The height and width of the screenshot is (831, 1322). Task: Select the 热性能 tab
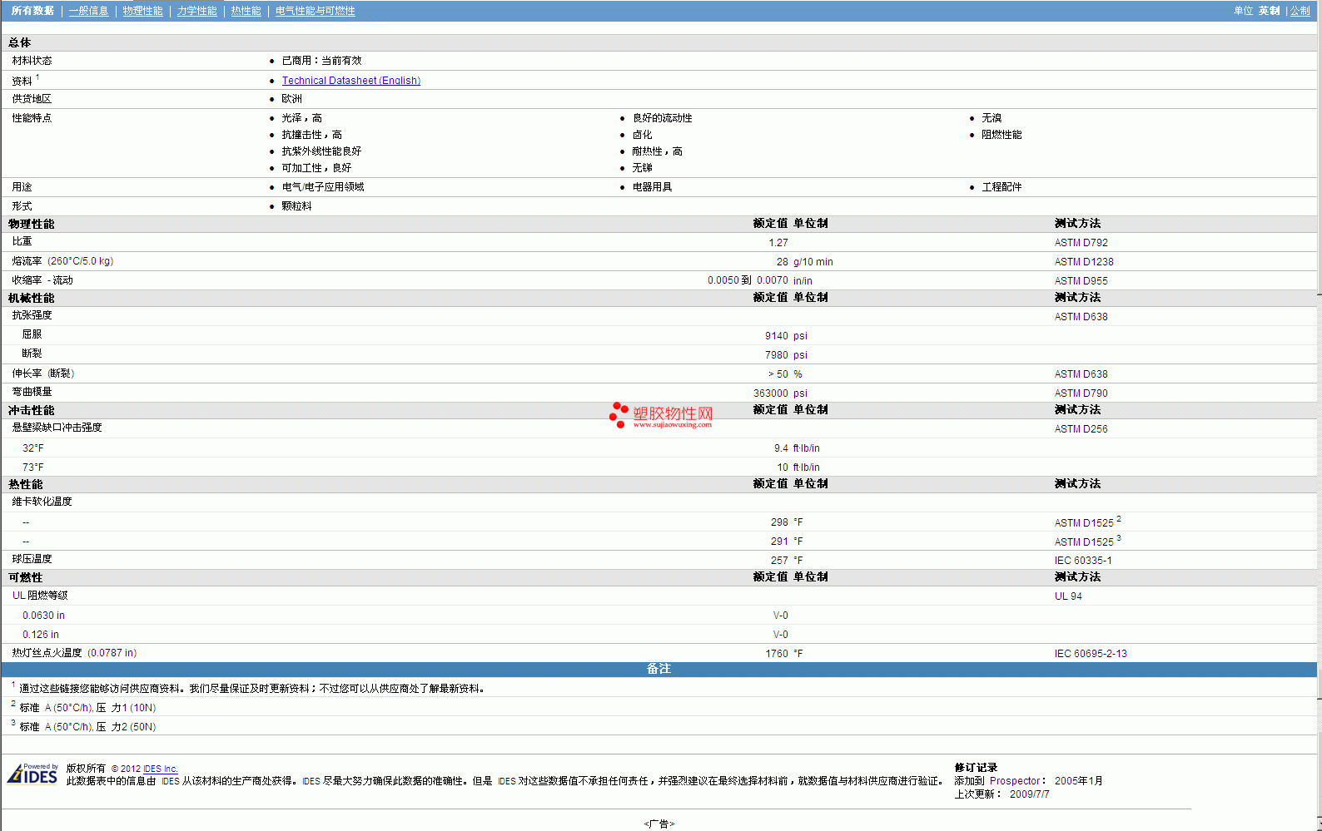coord(246,11)
